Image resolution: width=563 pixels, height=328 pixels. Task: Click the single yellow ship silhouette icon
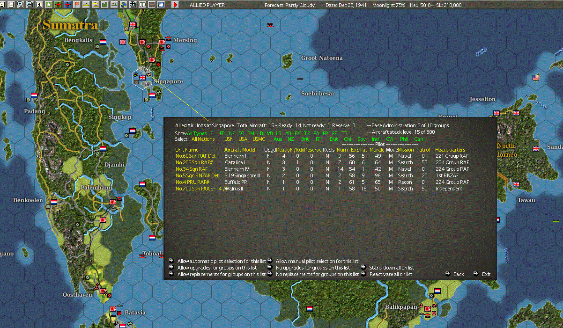86,5
